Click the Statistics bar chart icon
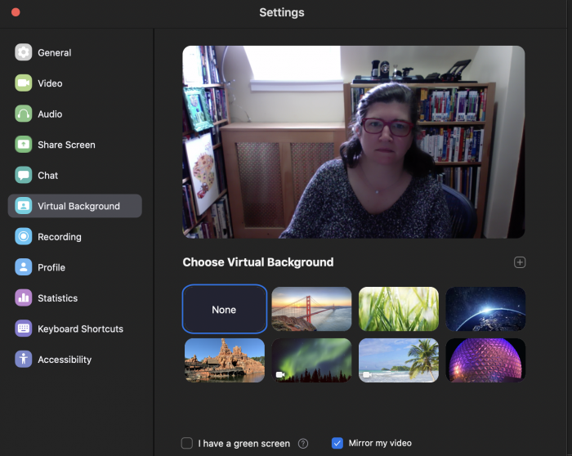 coord(24,298)
